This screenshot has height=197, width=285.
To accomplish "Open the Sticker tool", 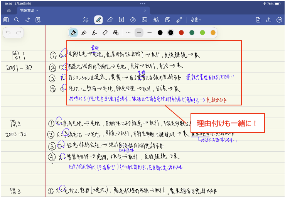I will tap(133, 20).
